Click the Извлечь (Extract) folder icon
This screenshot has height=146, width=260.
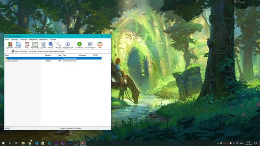click(19, 45)
